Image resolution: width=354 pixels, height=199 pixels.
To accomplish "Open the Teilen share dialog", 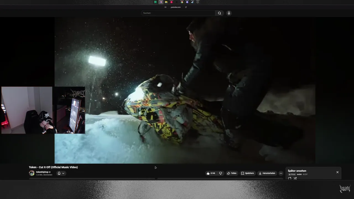I will [x=232, y=173].
